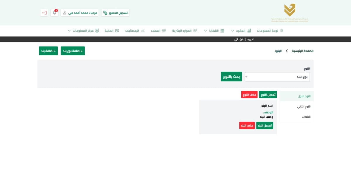
Task: Click the user profile icon
Action: coord(65,13)
